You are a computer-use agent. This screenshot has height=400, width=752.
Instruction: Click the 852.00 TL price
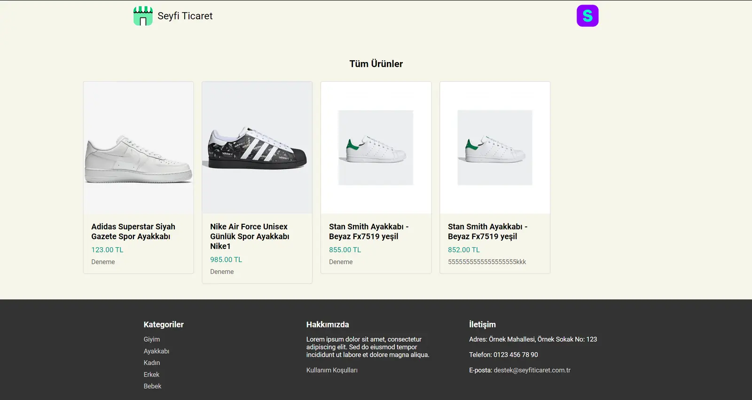(x=464, y=250)
